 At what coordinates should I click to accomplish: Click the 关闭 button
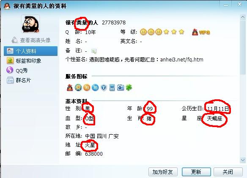coord(228,172)
